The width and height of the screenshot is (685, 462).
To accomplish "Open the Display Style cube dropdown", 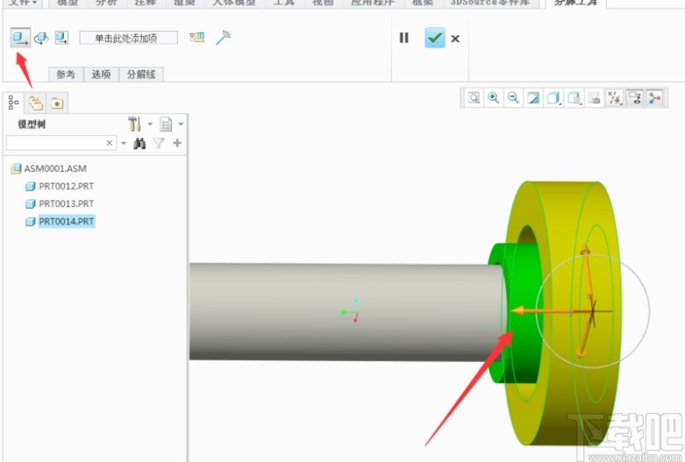I will pos(553,98).
